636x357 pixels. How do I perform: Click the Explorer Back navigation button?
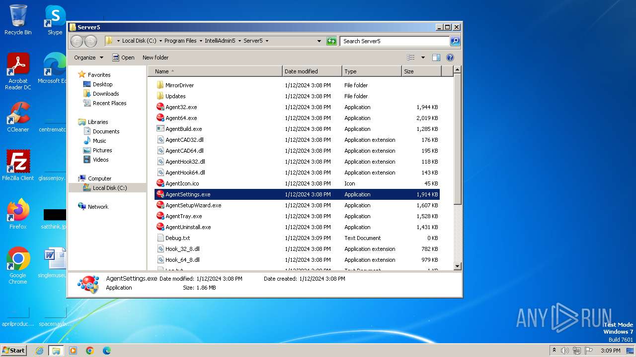[x=77, y=41]
